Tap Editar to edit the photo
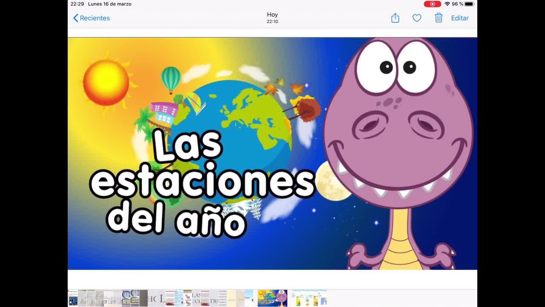The width and height of the screenshot is (545, 307). (460, 18)
